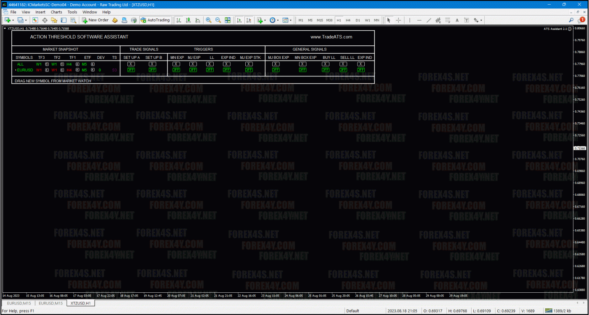Viewport: 589px width, 315px height.
Task: Draw a trendline with the diagonal line tool
Action: tap(429, 20)
